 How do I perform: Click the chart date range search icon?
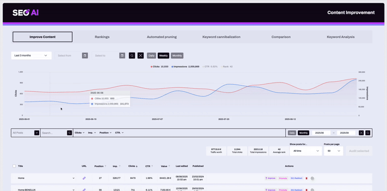click(x=132, y=55)
